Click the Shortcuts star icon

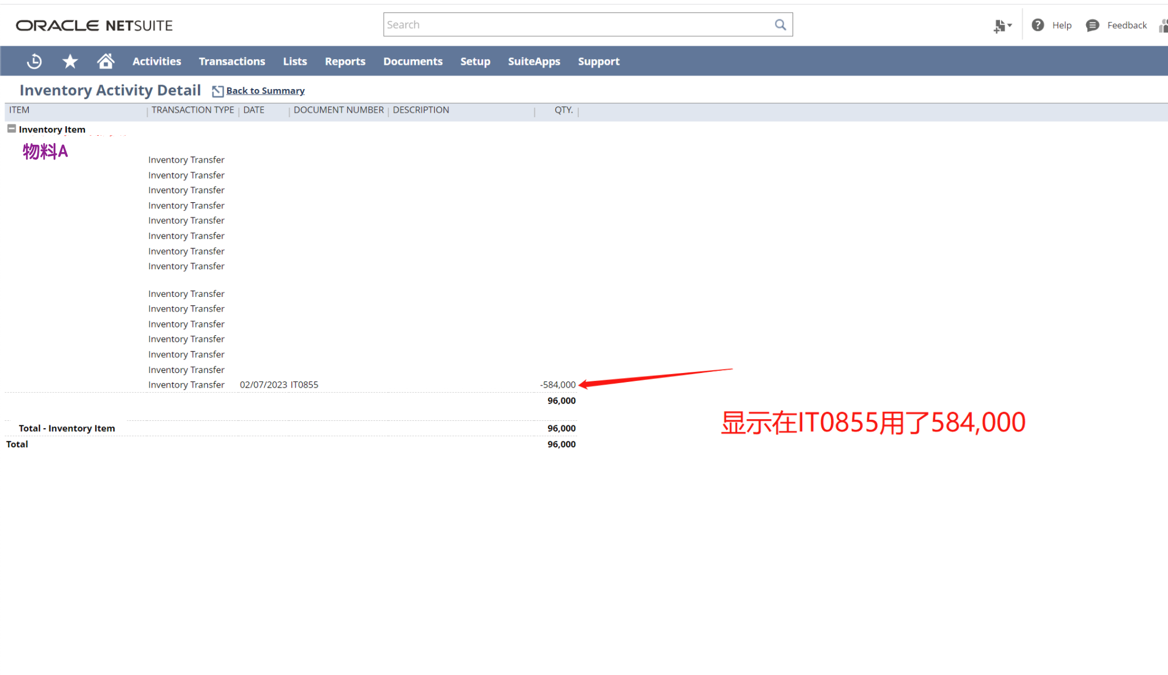tap(70, 61)
